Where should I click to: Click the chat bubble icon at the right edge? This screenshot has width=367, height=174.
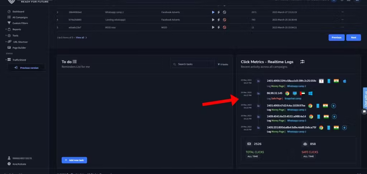pos(364,112)
